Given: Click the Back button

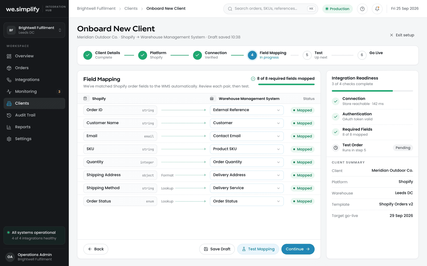Looking at the screenshot, I should pos(96,249).
